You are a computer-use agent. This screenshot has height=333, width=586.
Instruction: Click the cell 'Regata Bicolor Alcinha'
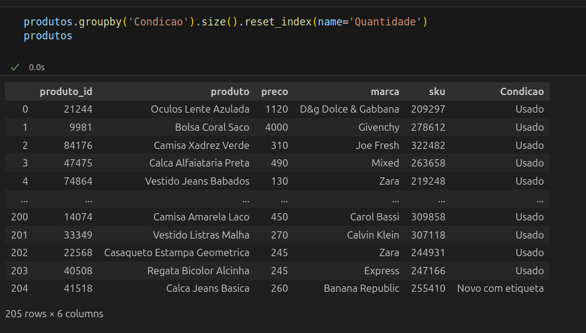click(198, 271)
